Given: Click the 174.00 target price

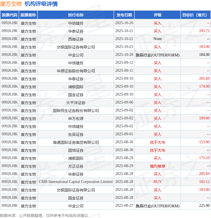Looking at the screenshot, I should 204,86.
